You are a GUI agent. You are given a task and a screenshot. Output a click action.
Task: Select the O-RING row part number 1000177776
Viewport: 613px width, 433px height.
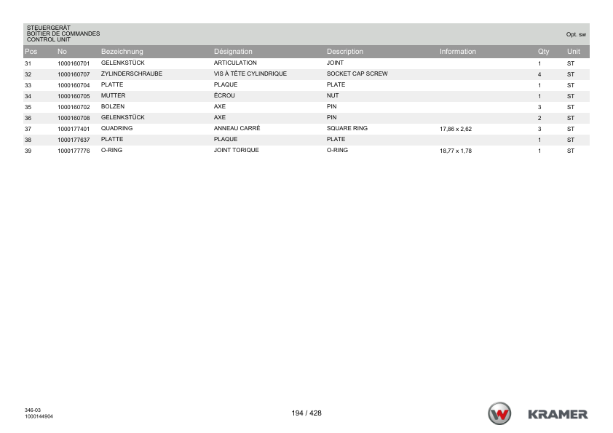[73, 151]
